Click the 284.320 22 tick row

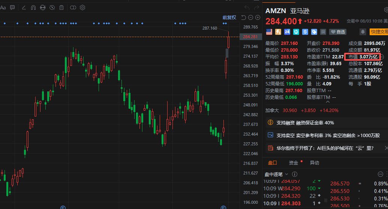pos(292,196)
